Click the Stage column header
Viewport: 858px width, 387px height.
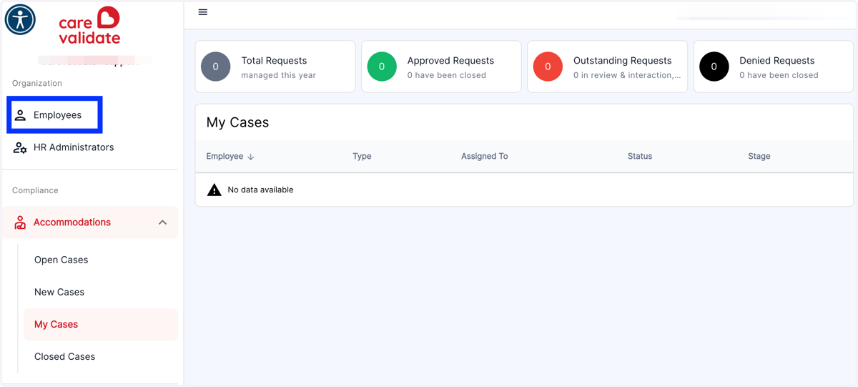point(759,156)
